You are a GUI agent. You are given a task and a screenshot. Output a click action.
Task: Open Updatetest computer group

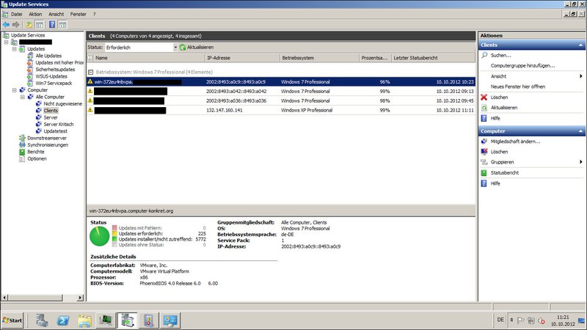point(56,131)
